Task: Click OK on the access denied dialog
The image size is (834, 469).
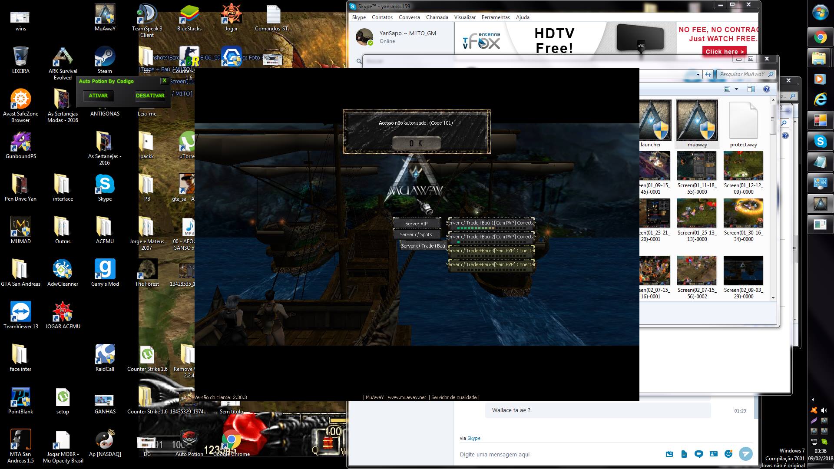Action: 416,143
